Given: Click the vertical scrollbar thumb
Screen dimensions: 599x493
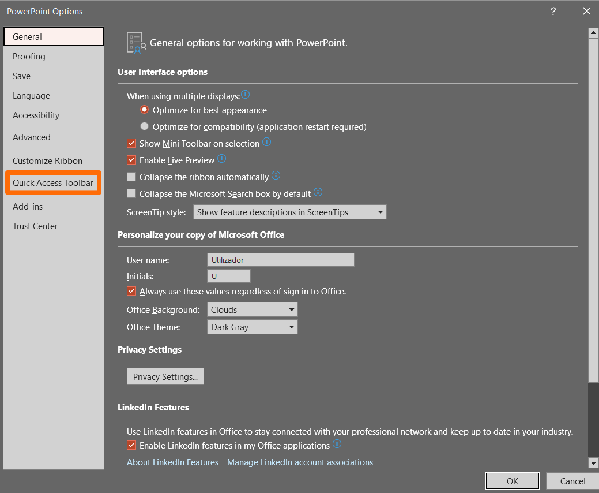Looking at the screenshot, I should [x=593, y=208].
